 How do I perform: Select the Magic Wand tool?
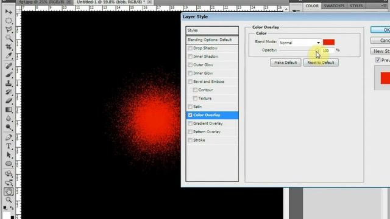pyautogui.click(x=9, y=38)
